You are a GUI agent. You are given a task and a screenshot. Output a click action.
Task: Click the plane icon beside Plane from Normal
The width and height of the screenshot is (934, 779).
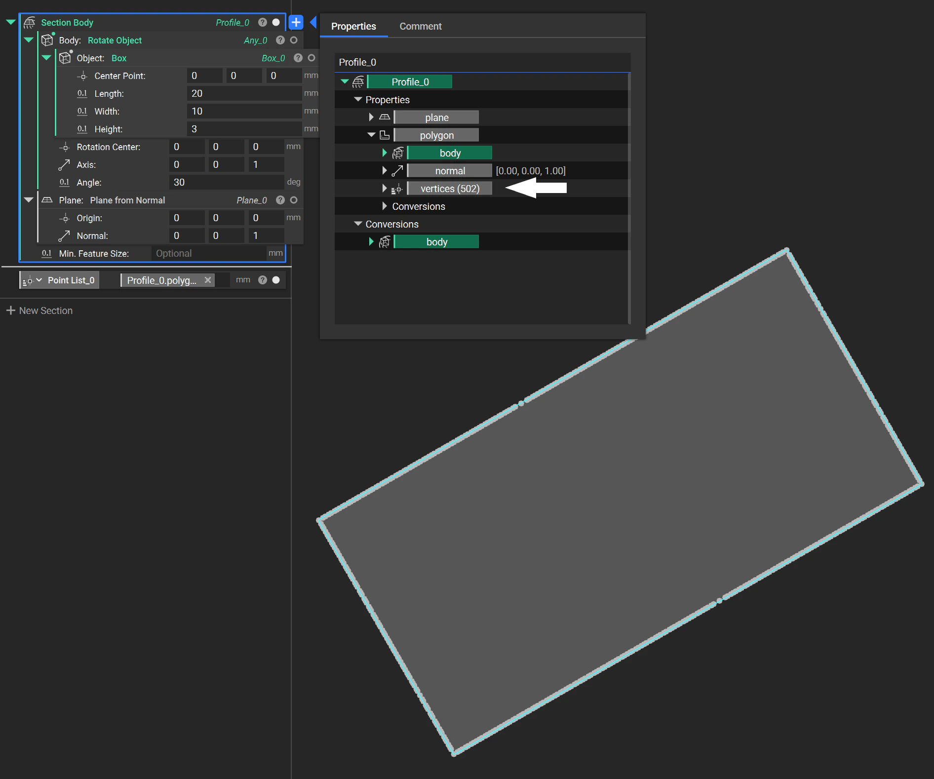[48, 200]
